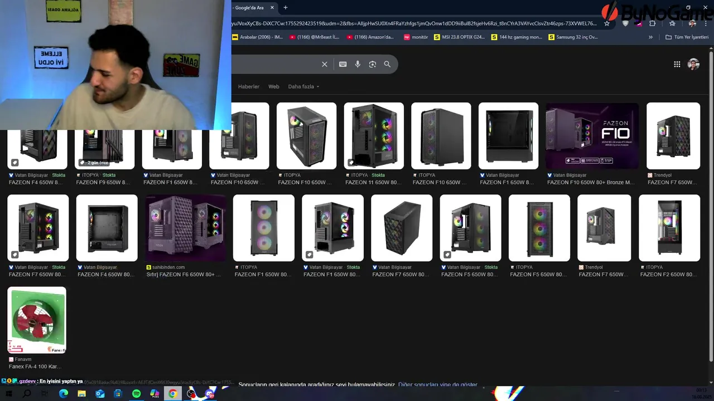The image size is (714, 401).
Task: Open the purple FAZEON F10 banner image
Action: coord(592,135)
